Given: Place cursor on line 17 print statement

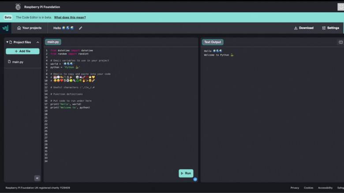Looking at the screenshot, I should coord(66,104).
